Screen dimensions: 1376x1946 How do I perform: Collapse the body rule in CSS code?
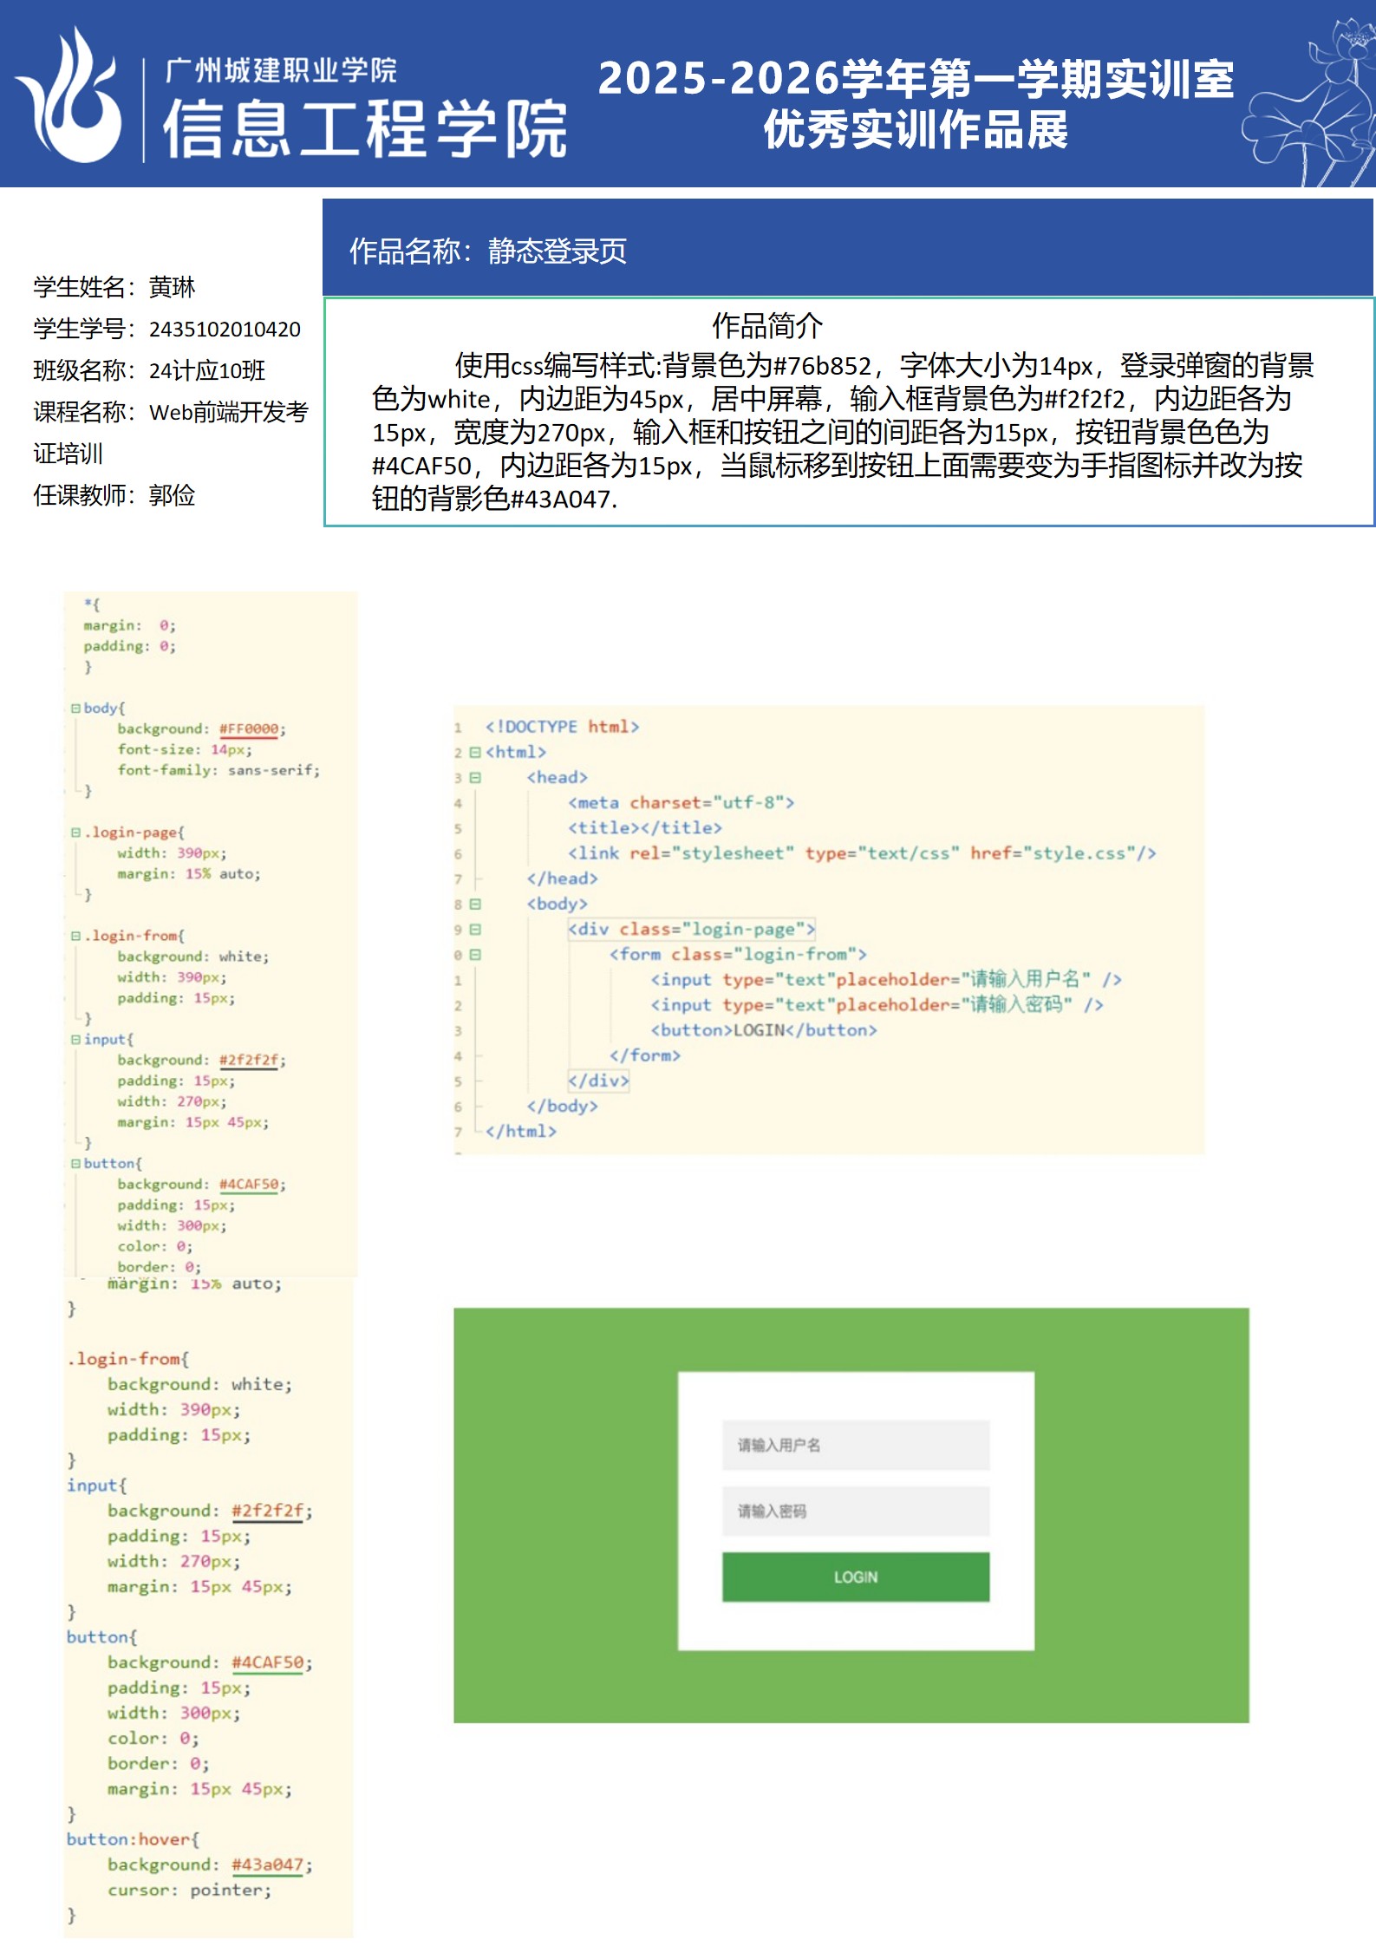75,708
